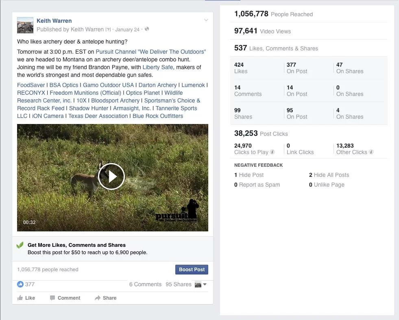Screen dimensions: 399x320
Task: Play the antelope video
Action: pos(111,176)
